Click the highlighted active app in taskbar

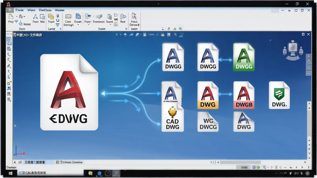pos(116,173)
